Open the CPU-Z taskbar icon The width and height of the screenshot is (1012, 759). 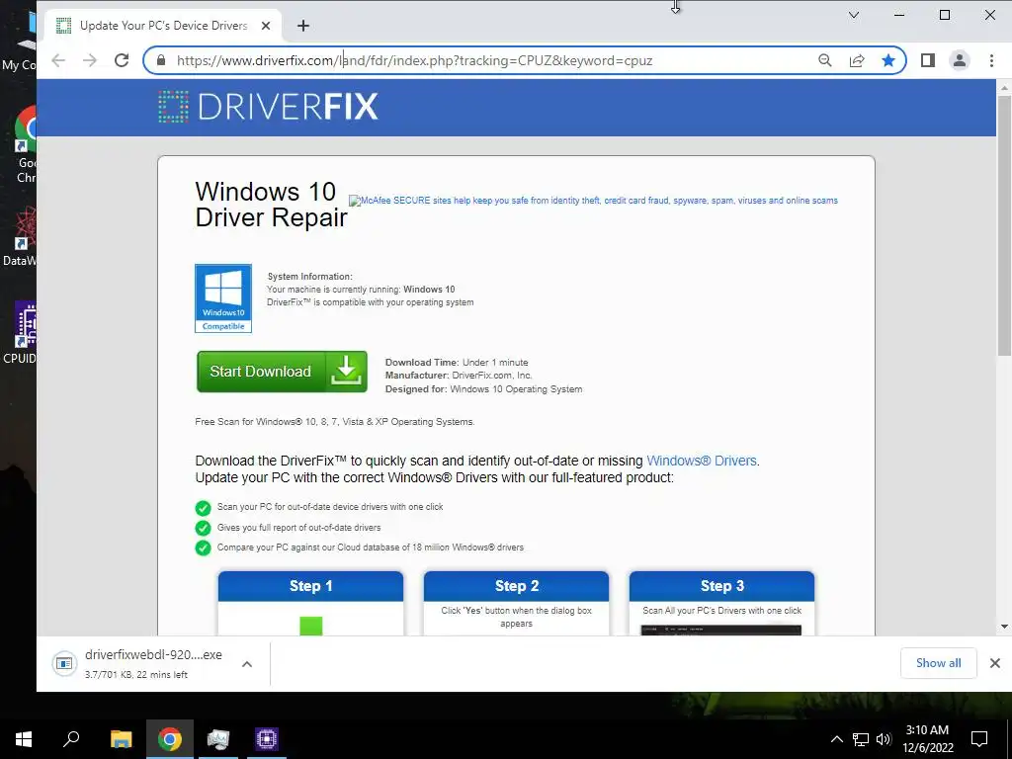click(x=267, y=739)
